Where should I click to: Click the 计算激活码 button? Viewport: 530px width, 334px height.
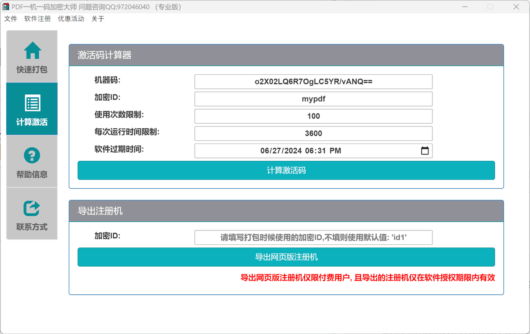(286, 170)
